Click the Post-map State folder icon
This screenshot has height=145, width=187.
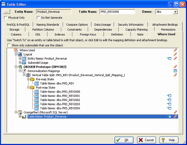pos(32,87)
